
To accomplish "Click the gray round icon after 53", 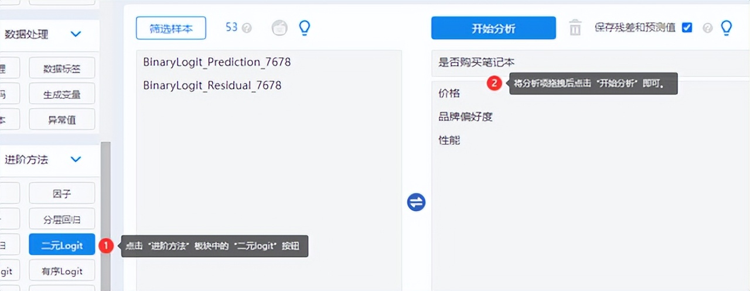I will point(279,27).
